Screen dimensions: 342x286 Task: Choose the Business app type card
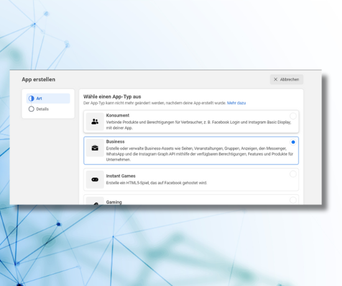(x=191, y=151)
